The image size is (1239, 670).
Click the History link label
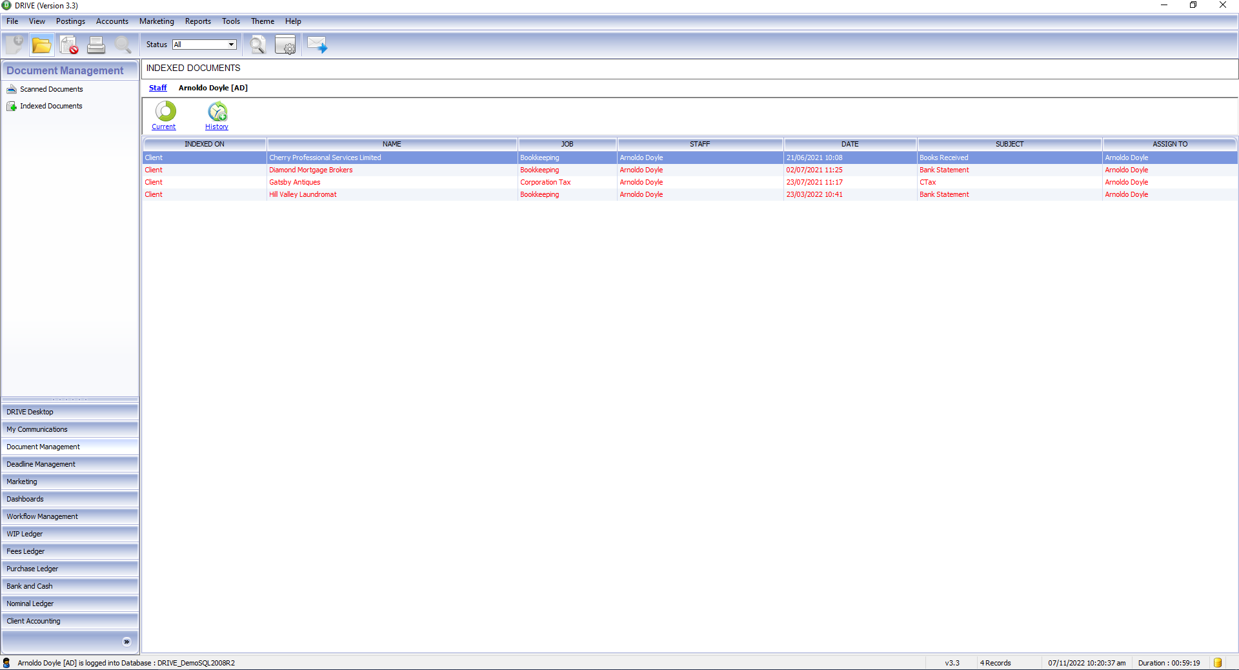(217, 127)
